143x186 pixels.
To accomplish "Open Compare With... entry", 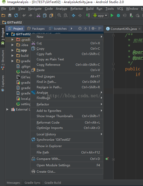I will click(x=67, y=159).
